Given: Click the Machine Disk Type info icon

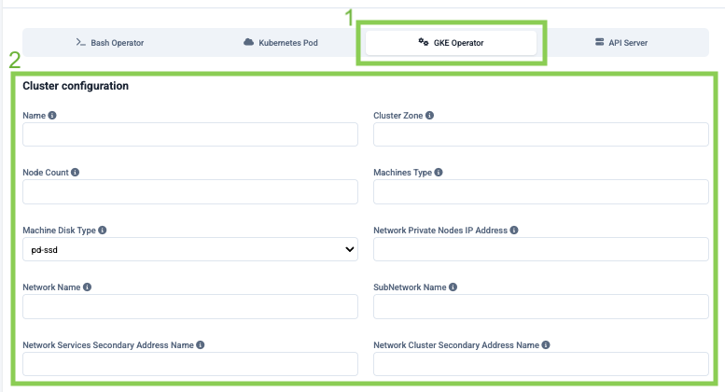Looking at the screenshot, I should click(103, 231).
